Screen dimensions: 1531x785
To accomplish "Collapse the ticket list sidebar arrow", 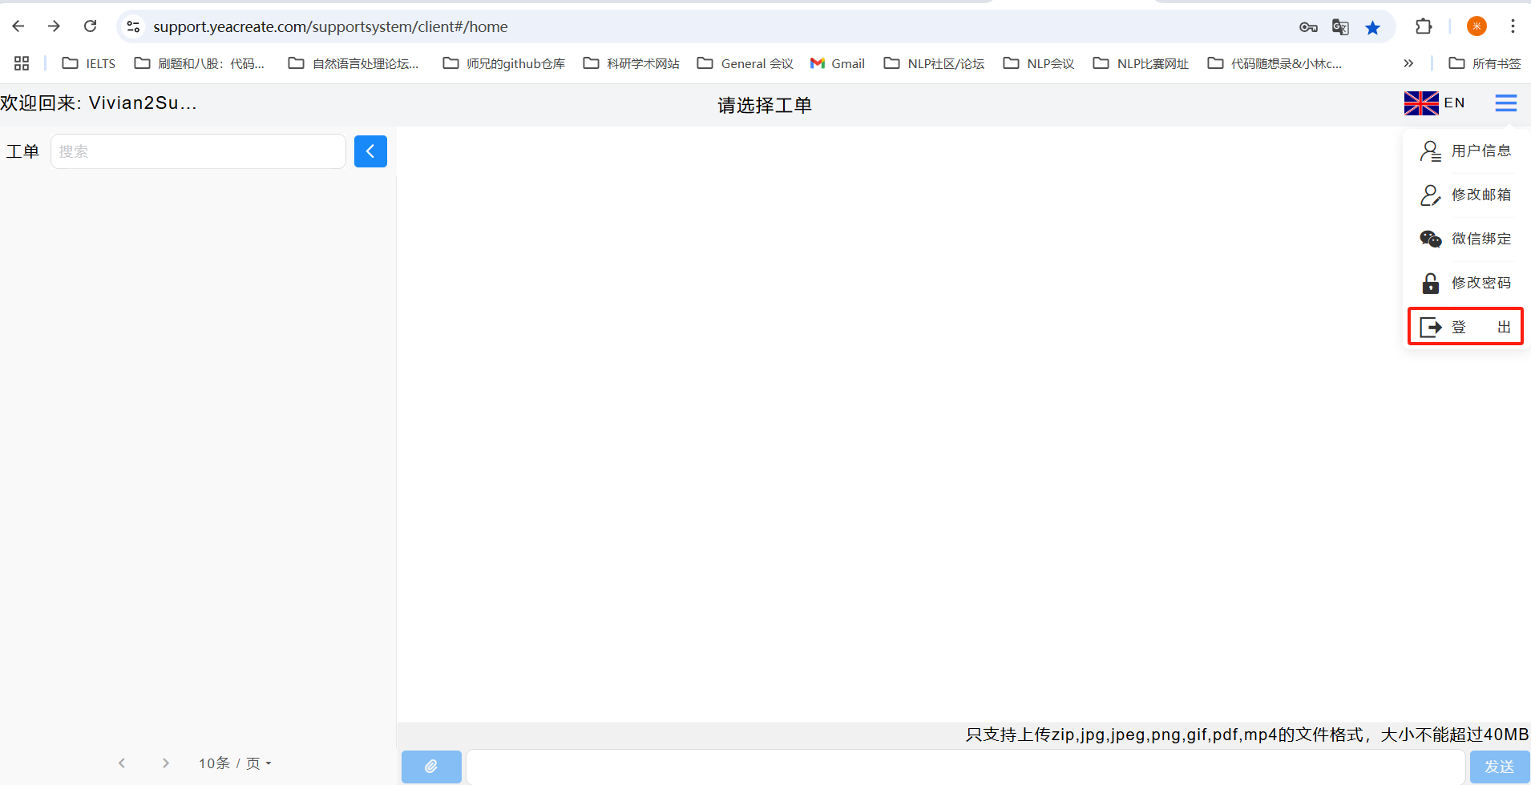I will click(370, 151).
